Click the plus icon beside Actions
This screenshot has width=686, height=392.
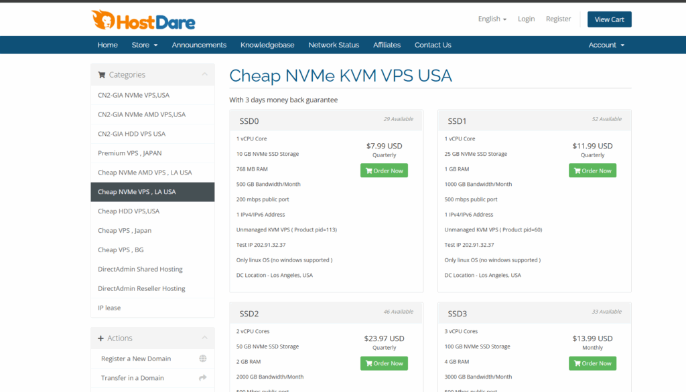pos(100,338)
